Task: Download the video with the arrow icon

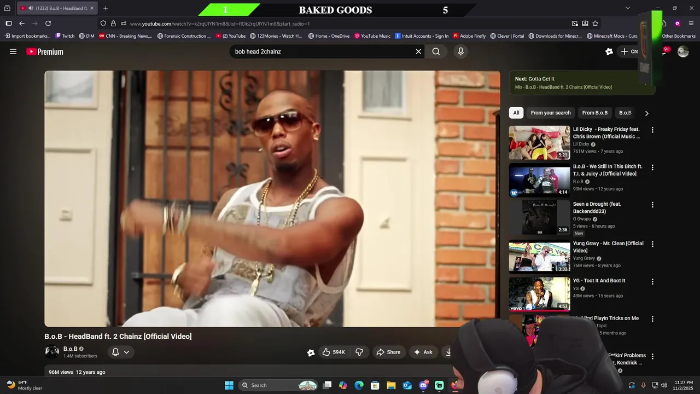Action: coord(448,352)
